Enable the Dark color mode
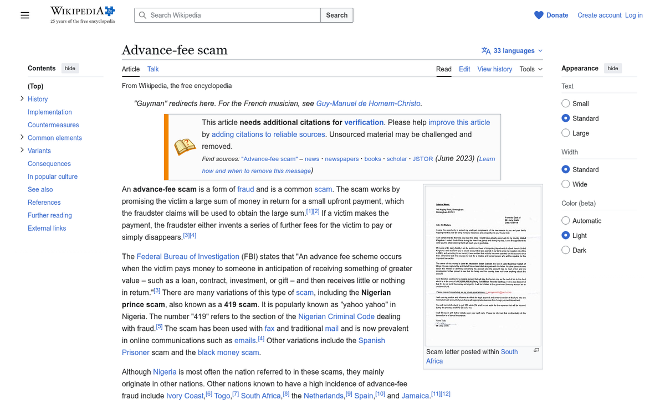Screen dimensions: 665x415 [566, 250]
